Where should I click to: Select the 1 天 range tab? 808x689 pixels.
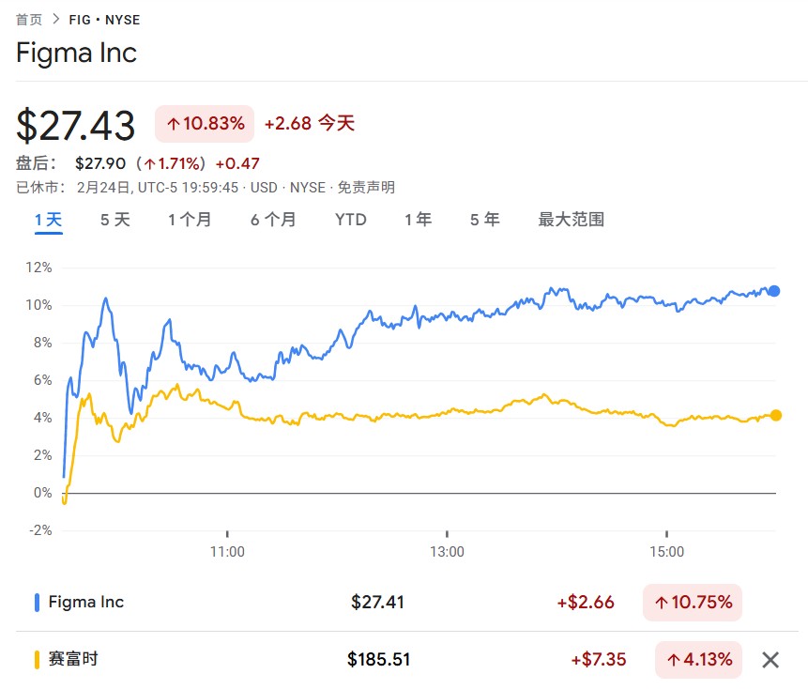49,220
